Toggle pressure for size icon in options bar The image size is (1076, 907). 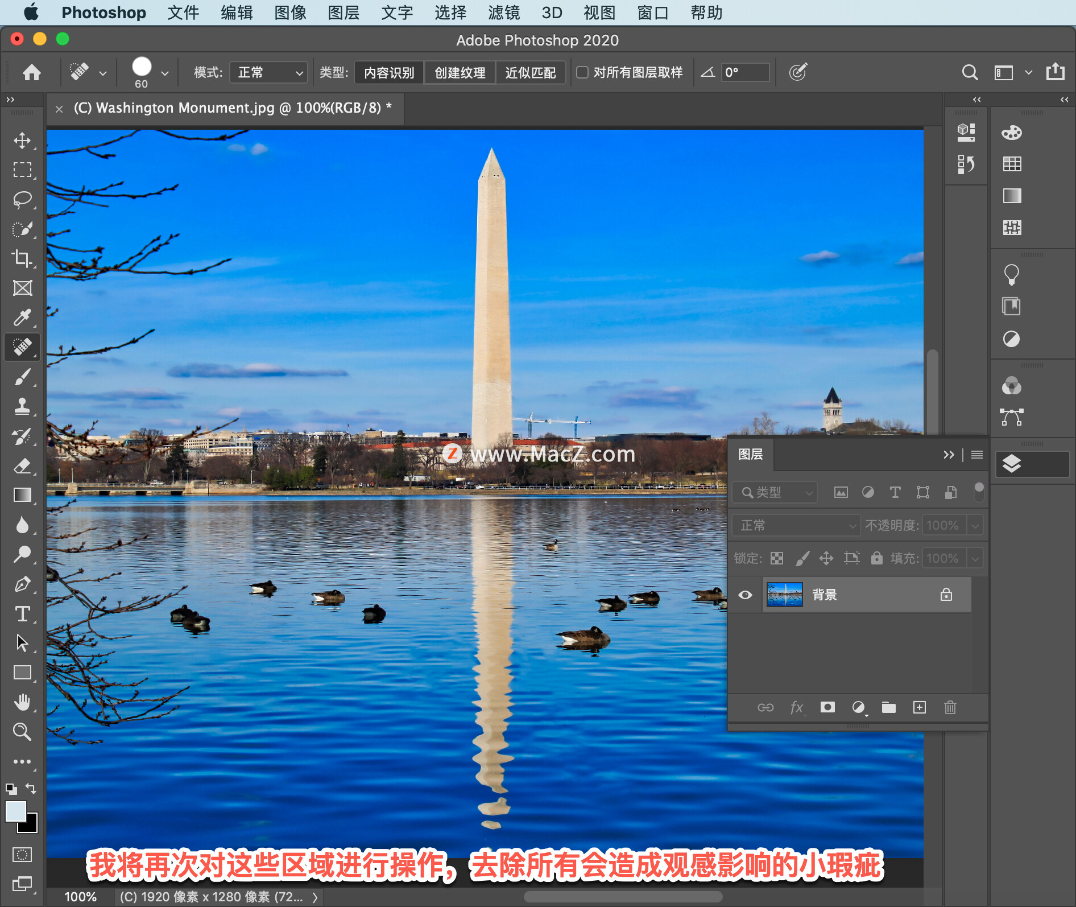[798, 72]
